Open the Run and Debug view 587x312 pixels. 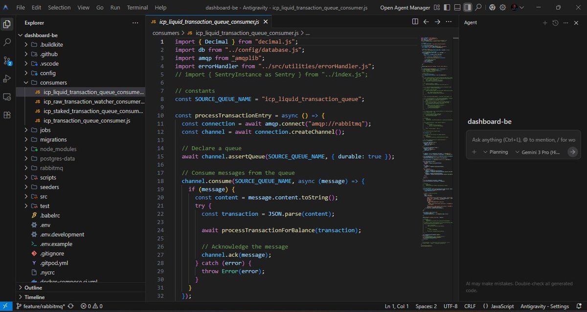tap(7, 79)
